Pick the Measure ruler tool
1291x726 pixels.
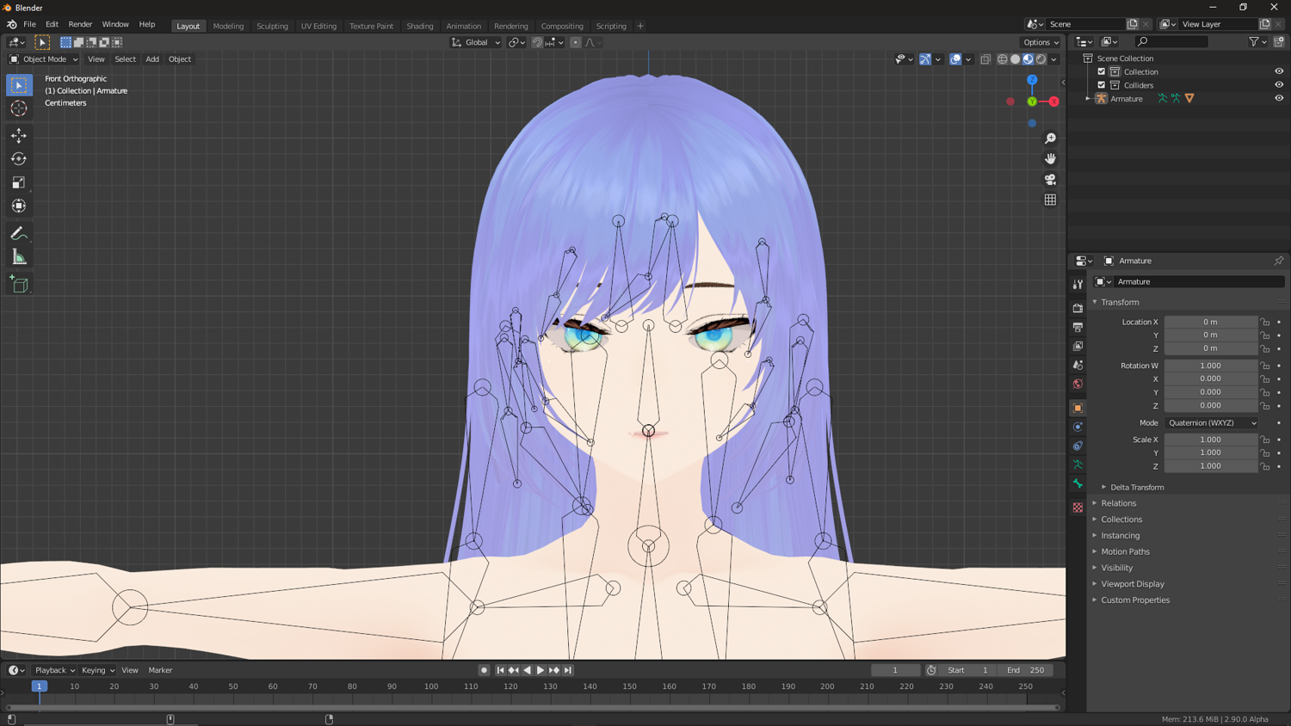(x=19, y=257)
